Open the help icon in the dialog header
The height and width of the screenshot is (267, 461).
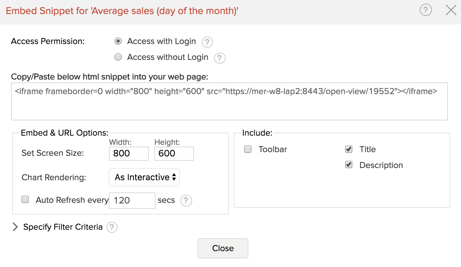(x=426, y=10)
